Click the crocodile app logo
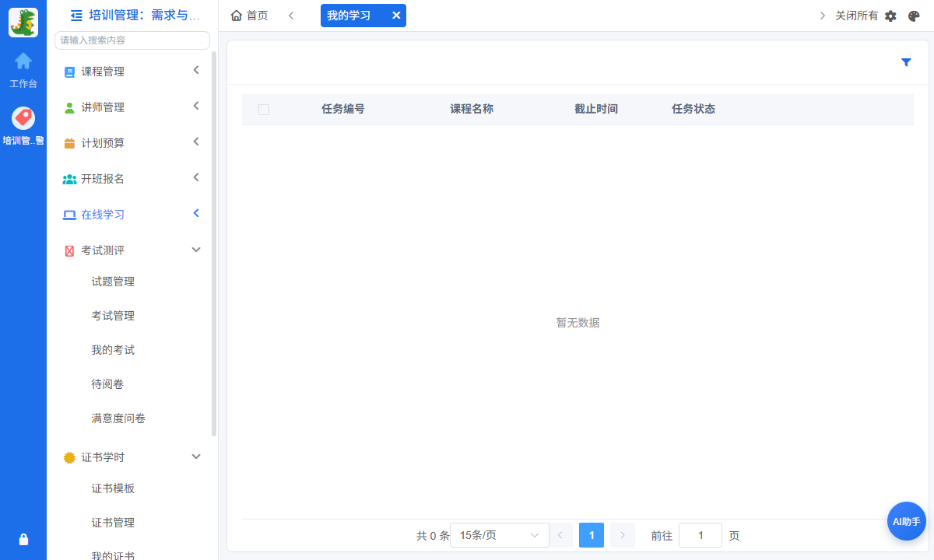Viewport: 934px width, 560px height. click(x=23, y=23)
